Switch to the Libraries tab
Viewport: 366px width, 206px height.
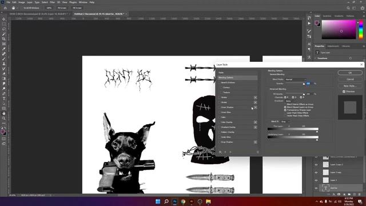click(345, 46)
